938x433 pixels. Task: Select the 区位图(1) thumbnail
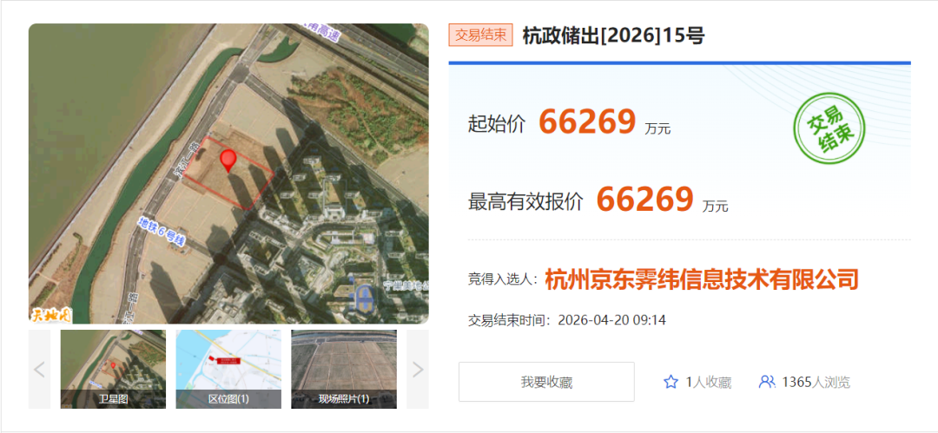pyautogui.click(x=228, y=370)
